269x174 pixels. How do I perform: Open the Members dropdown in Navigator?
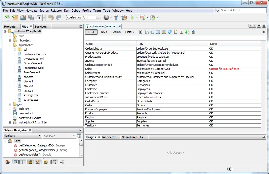[22, 136]
